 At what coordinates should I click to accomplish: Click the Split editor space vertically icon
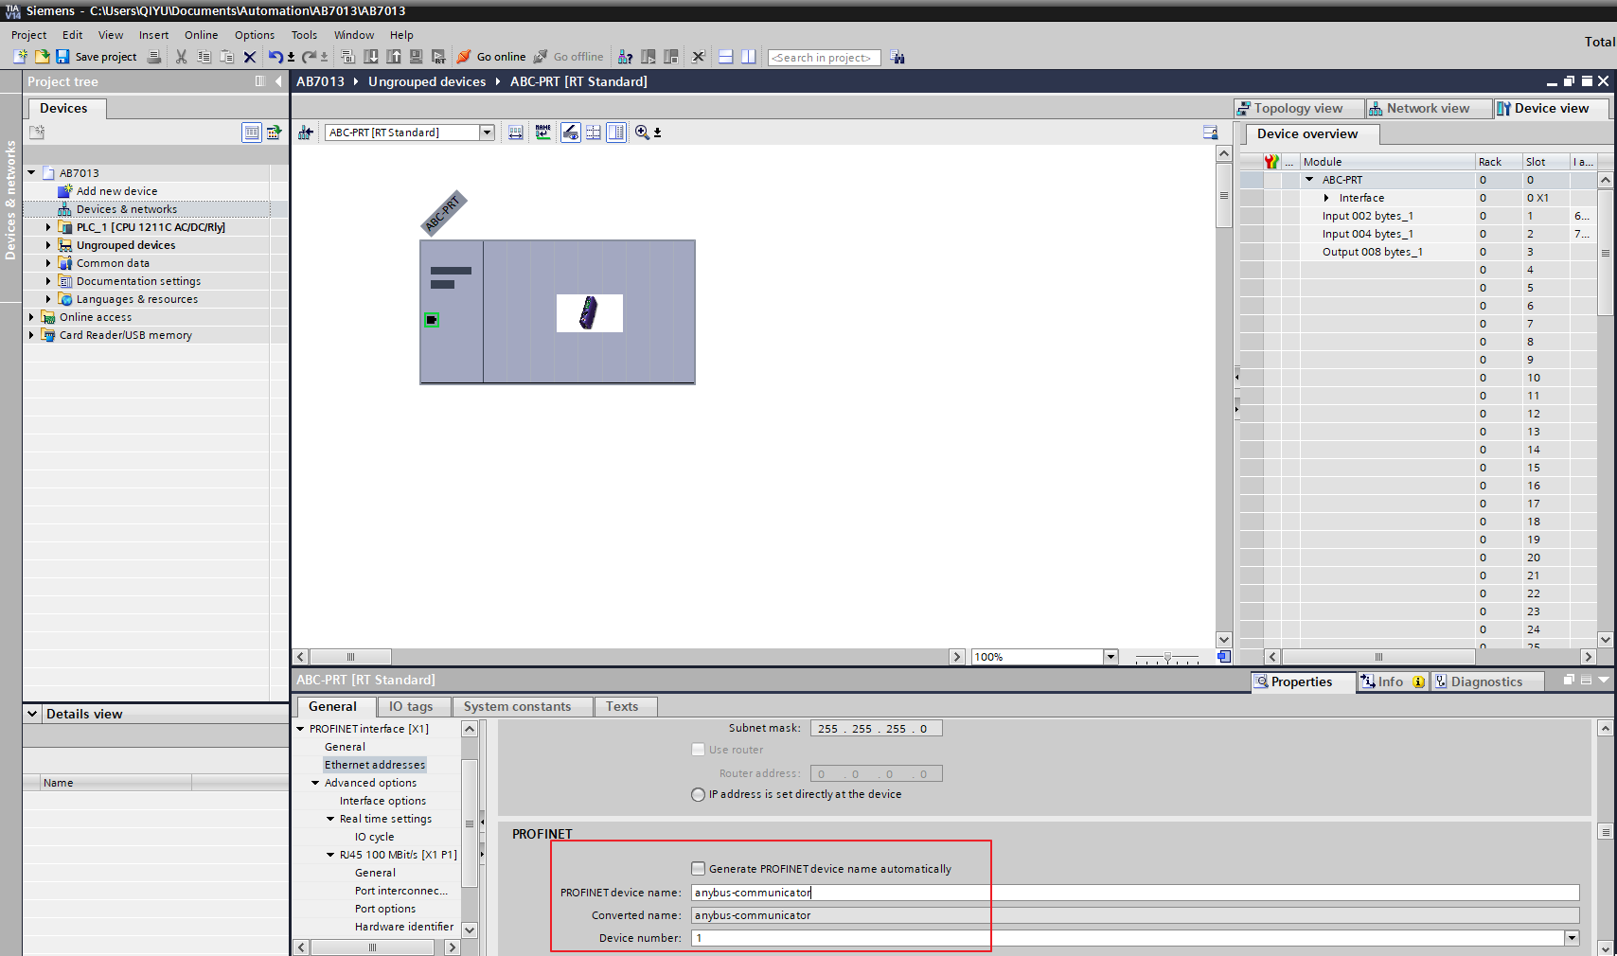point(749,57)
